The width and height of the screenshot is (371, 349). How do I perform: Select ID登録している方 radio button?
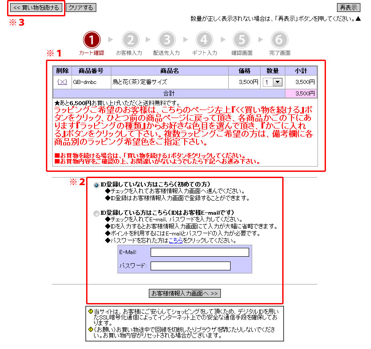point(97,213)
